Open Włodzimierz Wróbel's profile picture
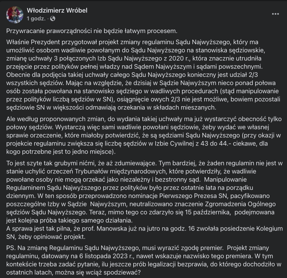The height and width of the screenshot is (278, 287). point(14,14)
